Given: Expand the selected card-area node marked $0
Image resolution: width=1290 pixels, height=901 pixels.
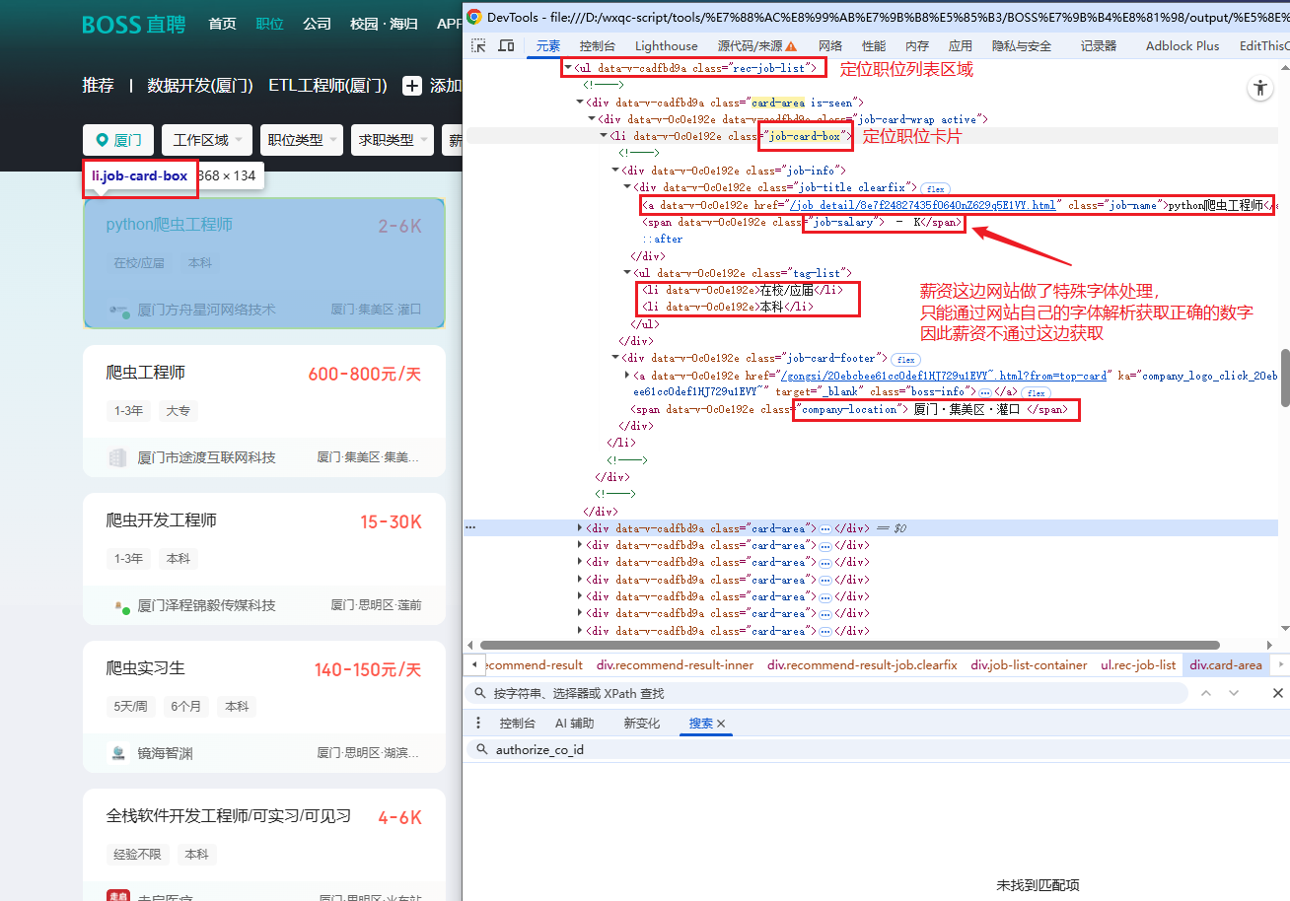Looking at the screenshot, I should (580, 528).
